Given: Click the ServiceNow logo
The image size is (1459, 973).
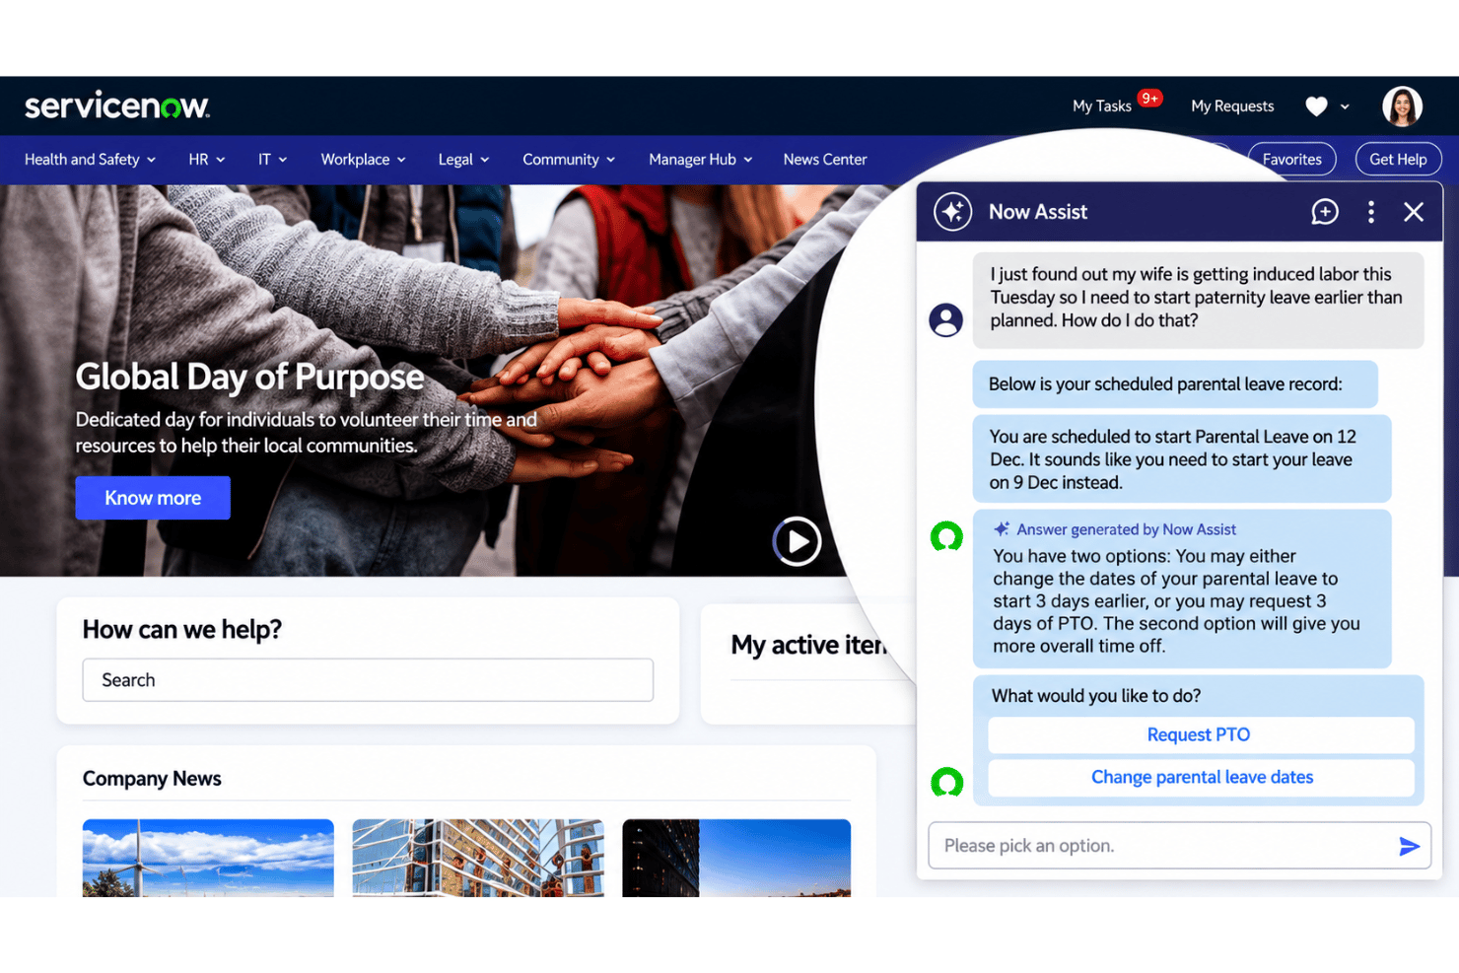Looking at the screenshot, I should (x=116, y=105).
